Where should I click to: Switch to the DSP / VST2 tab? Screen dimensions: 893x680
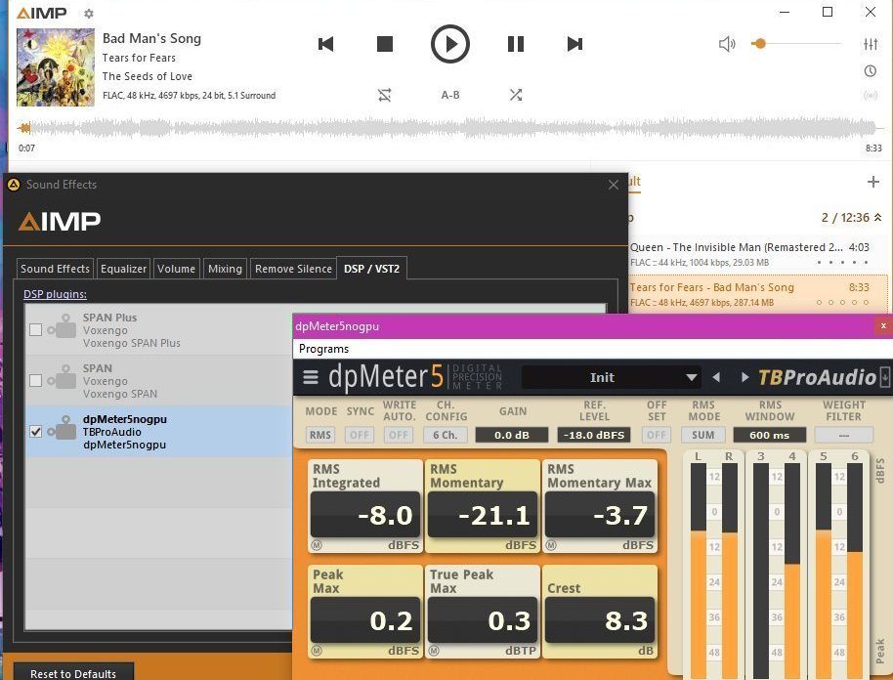[x=371, y=269]
